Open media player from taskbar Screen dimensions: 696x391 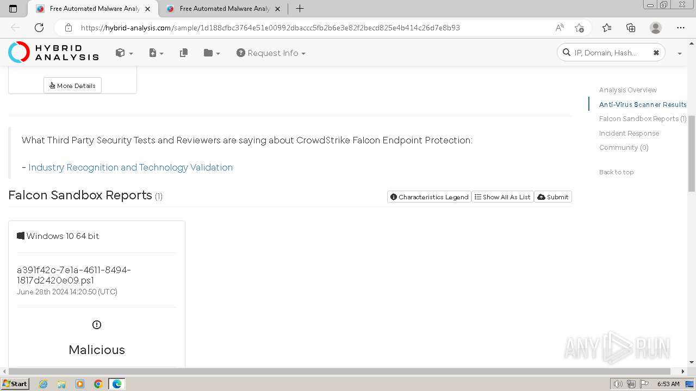(x=80, y=384)
